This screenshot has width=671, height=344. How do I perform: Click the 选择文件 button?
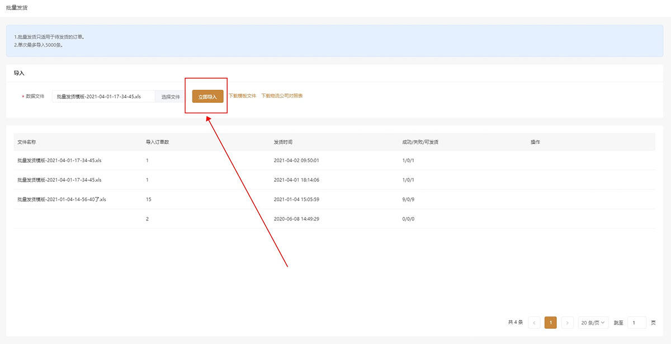click(x=171, y=97)
